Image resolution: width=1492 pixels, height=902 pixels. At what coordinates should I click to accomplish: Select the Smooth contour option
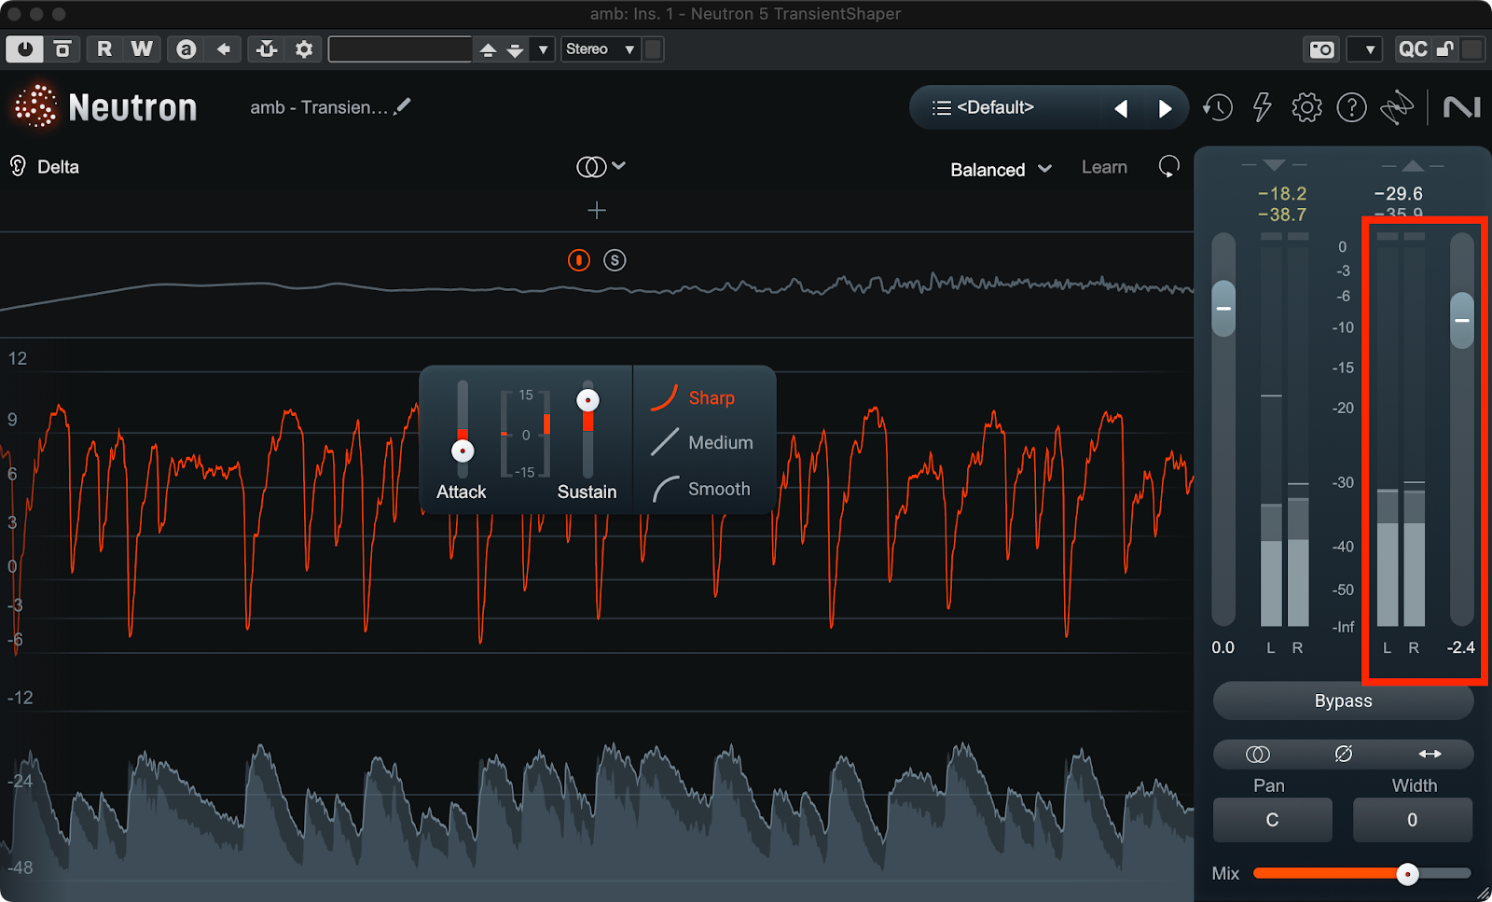coord(718,489)
